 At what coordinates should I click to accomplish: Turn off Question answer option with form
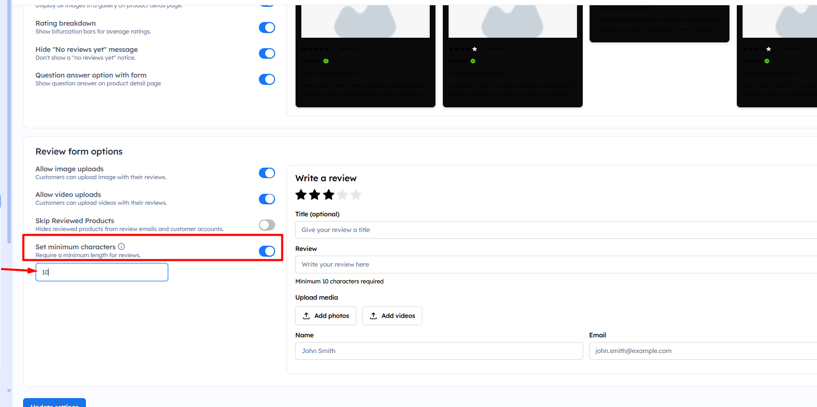(267, 80)
